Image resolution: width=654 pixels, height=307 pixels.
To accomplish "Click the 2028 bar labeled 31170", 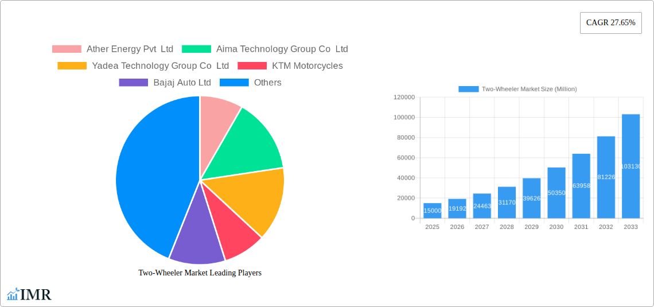I will (x=507, y=203).
